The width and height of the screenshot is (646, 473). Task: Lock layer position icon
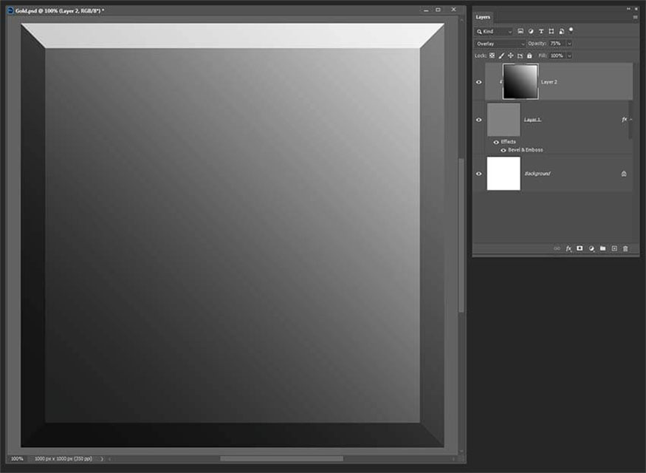pos(510,55)
